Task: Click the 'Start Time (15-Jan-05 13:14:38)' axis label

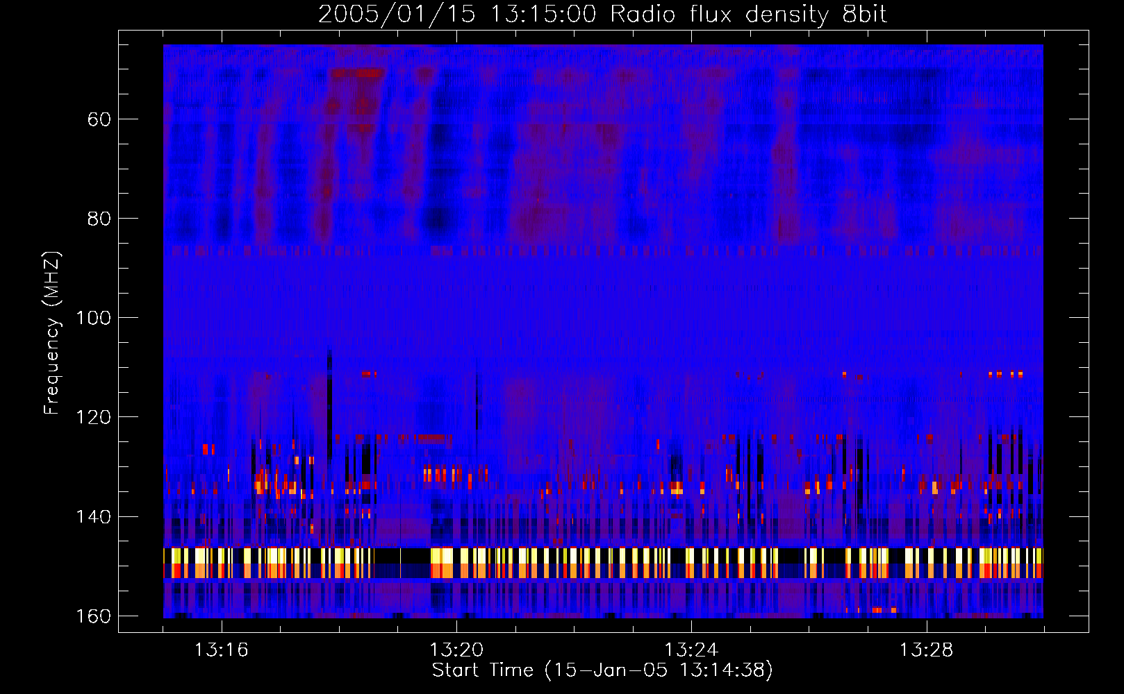Action: point(602,670)
